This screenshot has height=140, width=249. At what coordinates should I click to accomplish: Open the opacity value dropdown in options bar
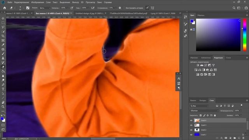[x=67, y=8]
